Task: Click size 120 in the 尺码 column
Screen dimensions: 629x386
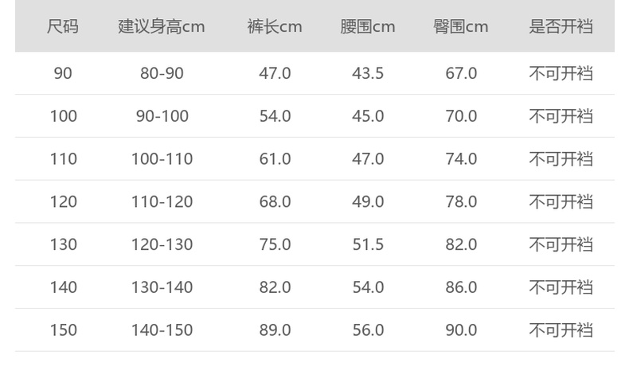Action: click(x=63, y=201)
